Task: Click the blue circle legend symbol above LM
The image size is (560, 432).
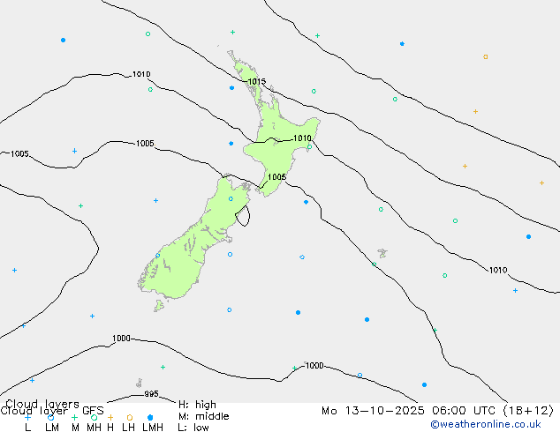Action: [51, 417]
